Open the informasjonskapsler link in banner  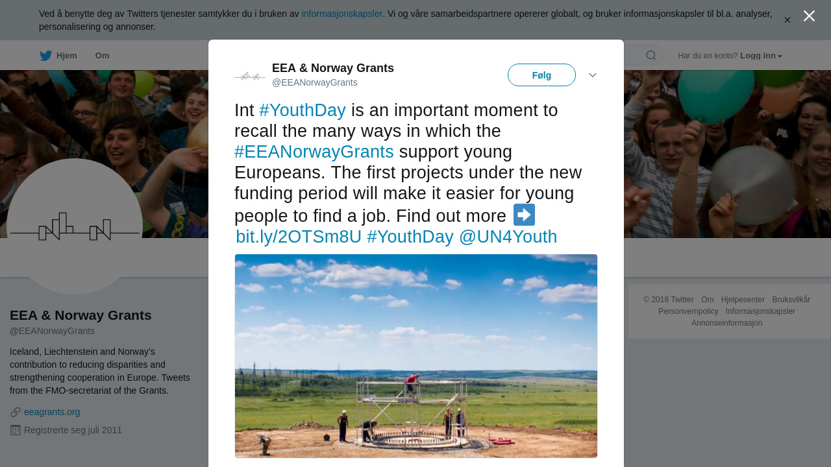point(342,14)
